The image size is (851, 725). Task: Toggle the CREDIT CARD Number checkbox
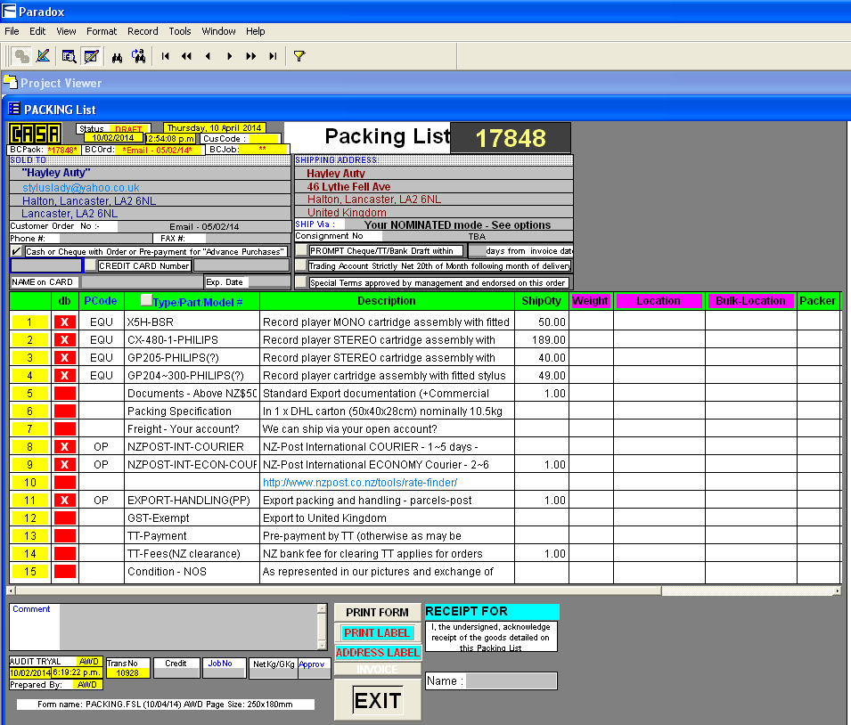90,265
